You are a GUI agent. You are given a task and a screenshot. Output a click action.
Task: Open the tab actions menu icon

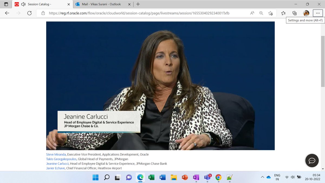(x=6, y=4)
